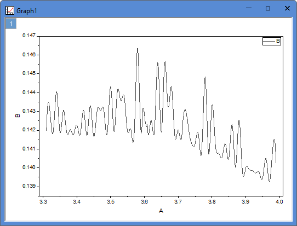This screenshot has height=226, width=297.
Task: Select layer 1 icon in the graph
Action: pyautogui.click(x=11, y=24)
